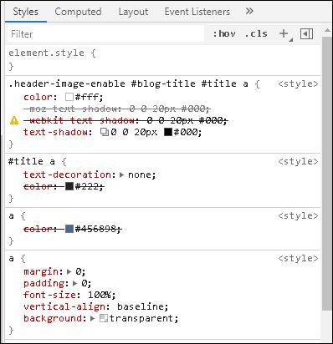Image resolution: width=333 pixels, height=344 pixels.
Task: Add a new style rule with plus icon
Action: pyautogui.click(x=284, y=33)
